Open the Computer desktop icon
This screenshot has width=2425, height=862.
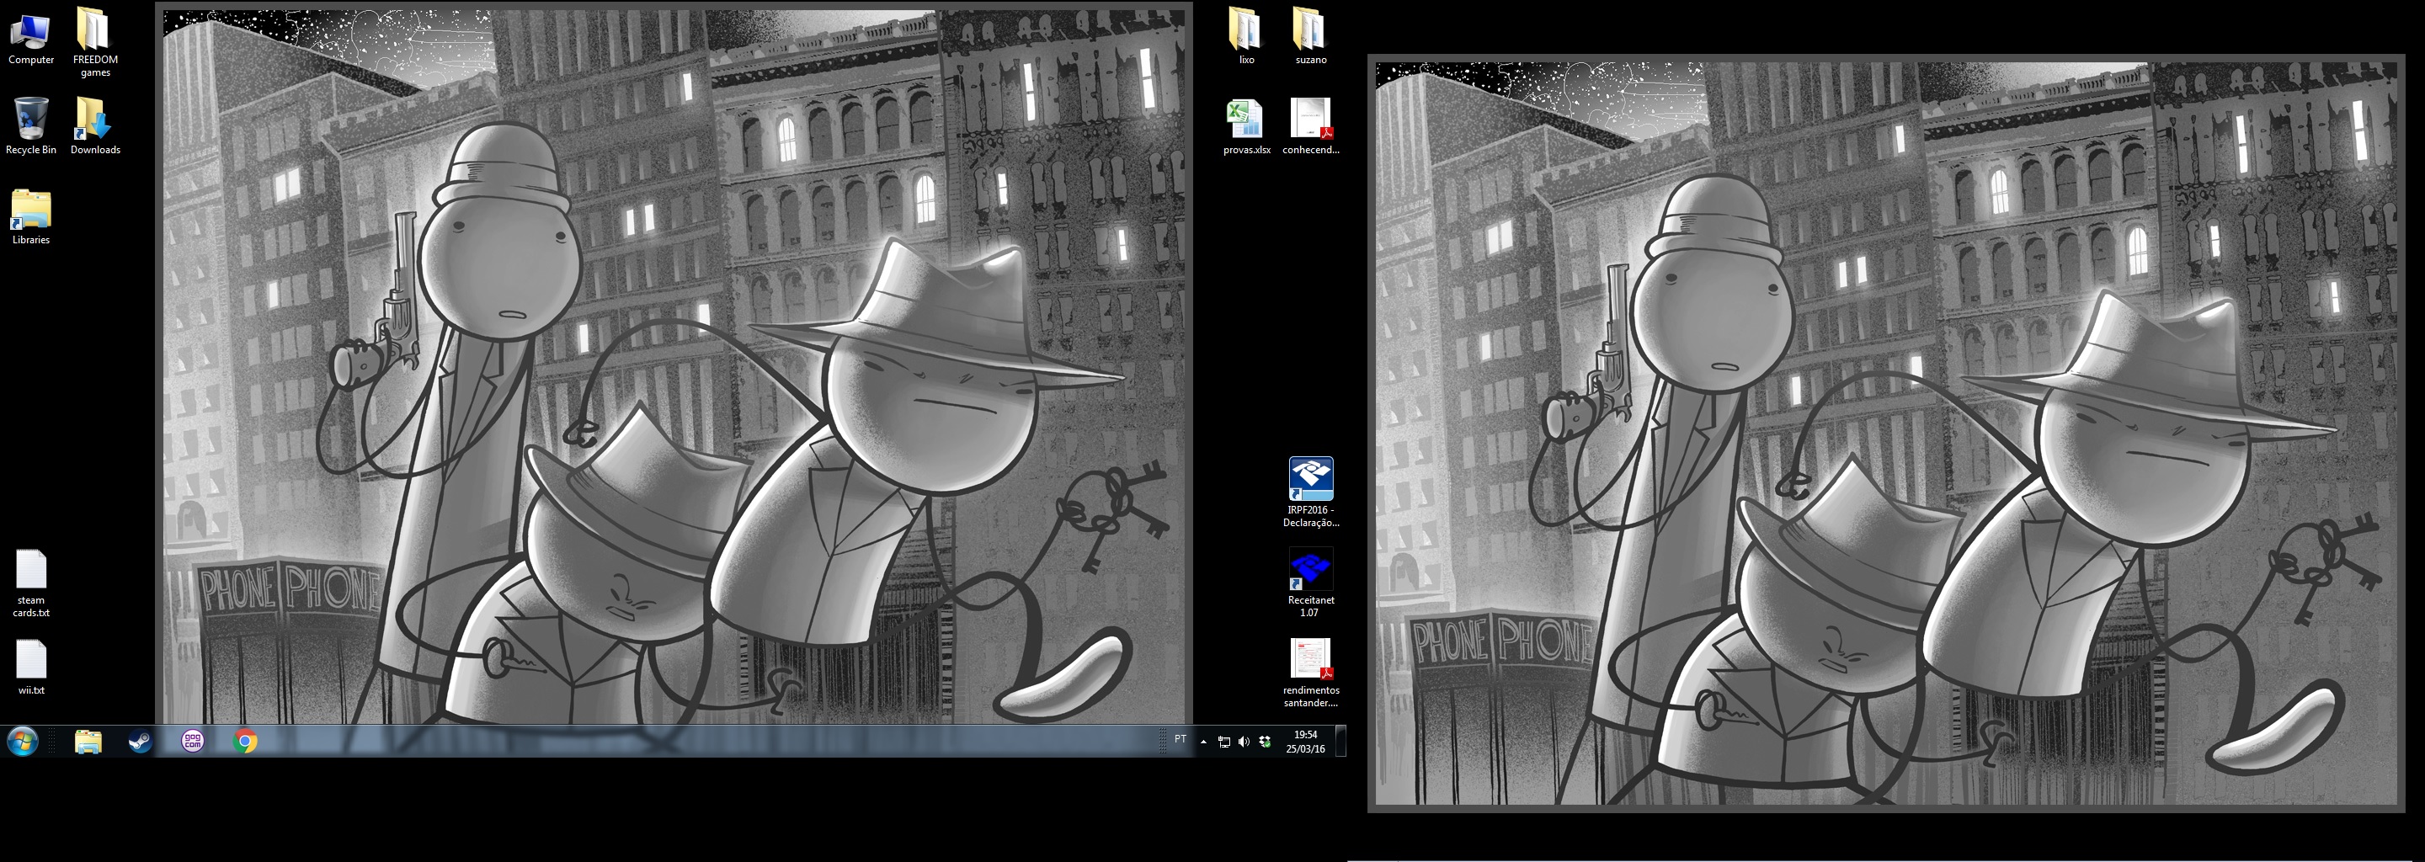tap(30, 38)
